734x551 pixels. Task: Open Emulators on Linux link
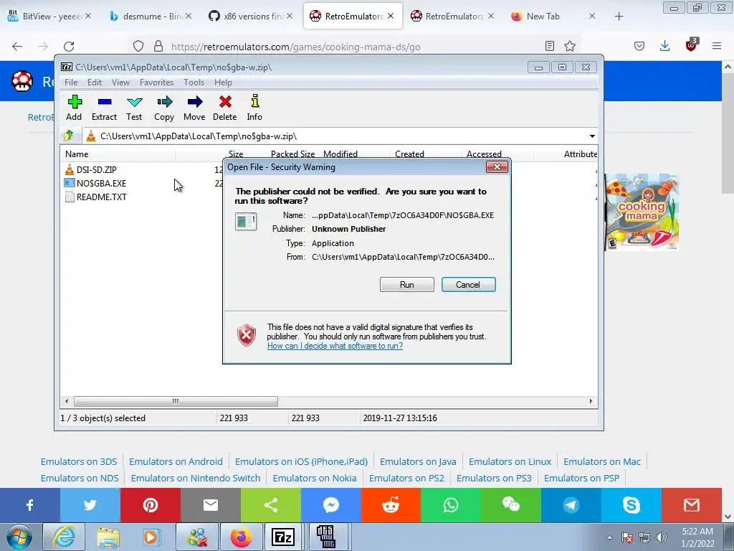(x=510, y=461)
